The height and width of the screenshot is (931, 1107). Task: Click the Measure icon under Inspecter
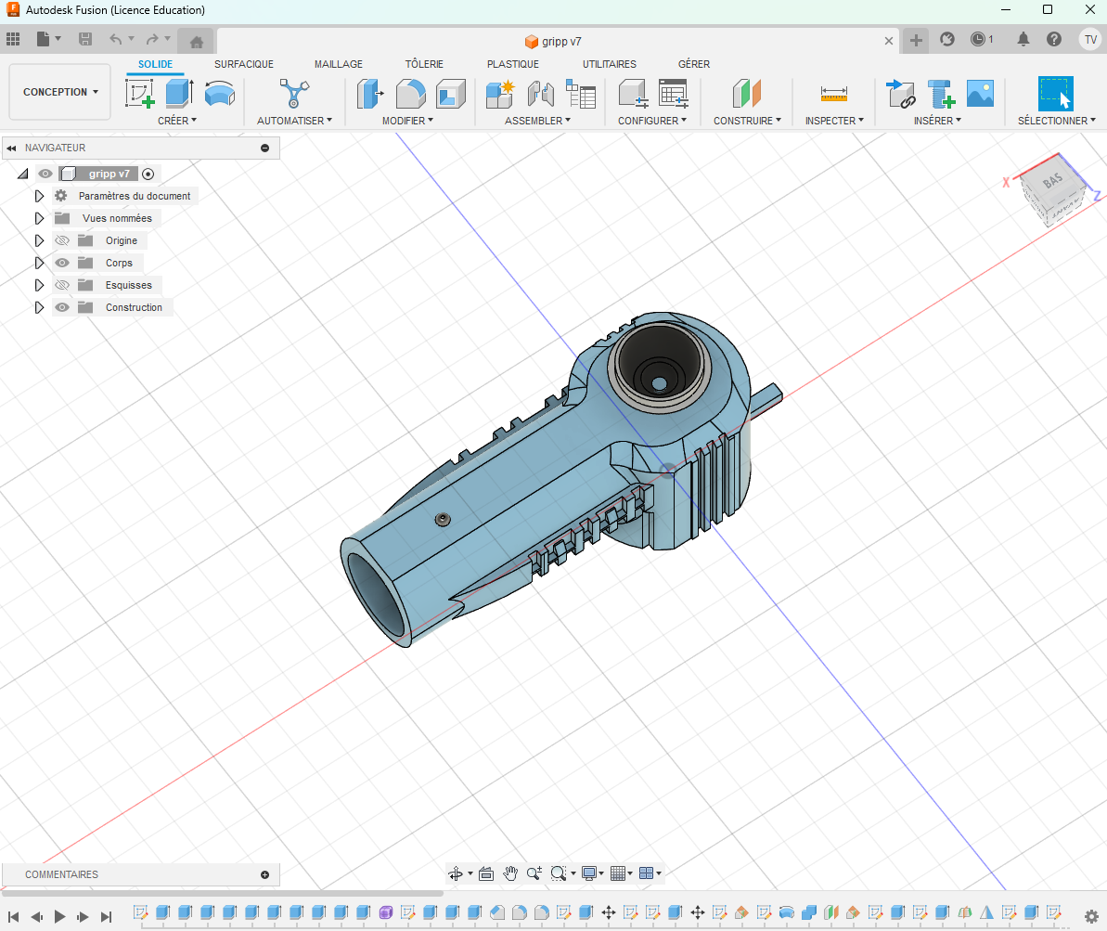pyautogui.click(x=833, y=94)
